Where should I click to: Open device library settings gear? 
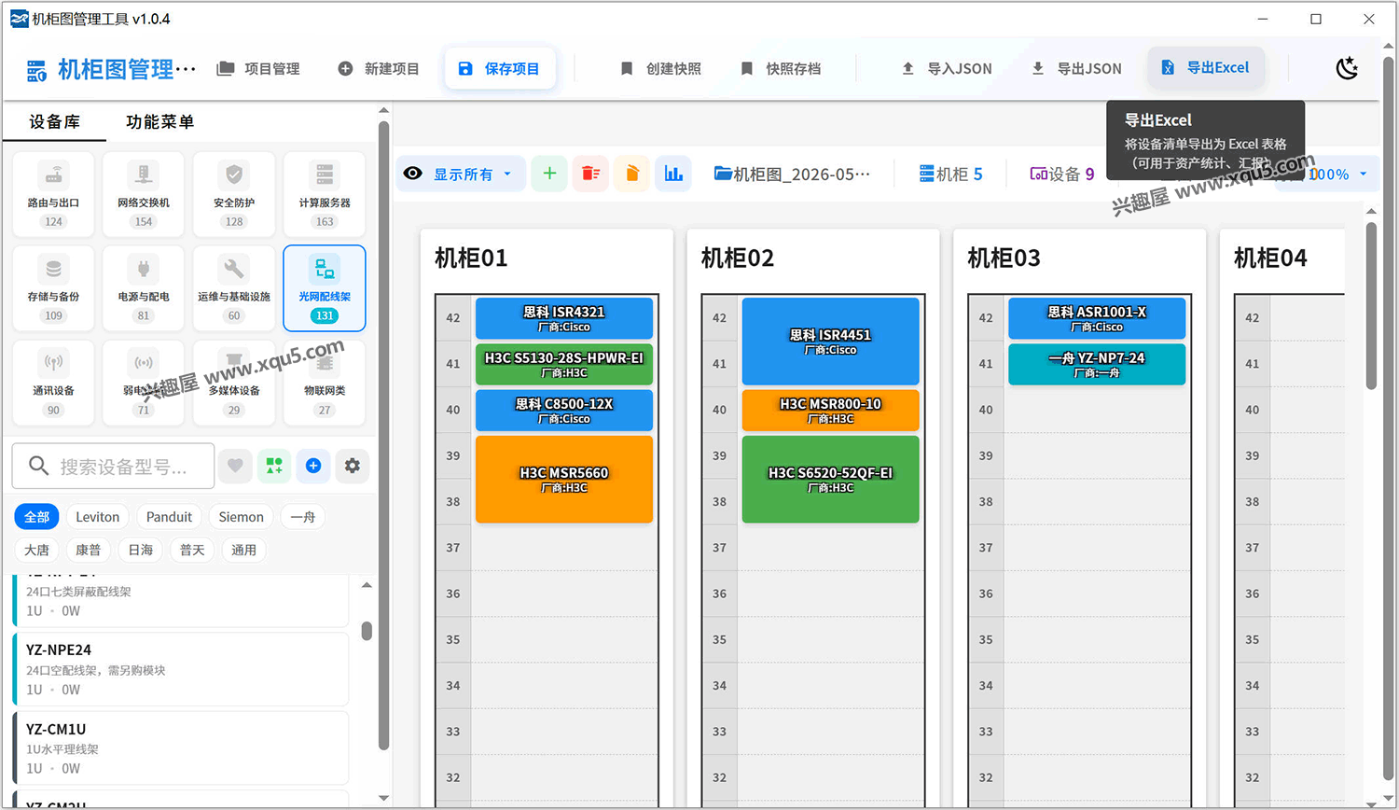(353, 466)
